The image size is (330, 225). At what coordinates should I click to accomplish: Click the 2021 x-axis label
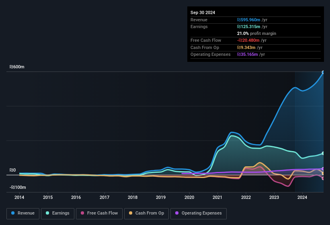217,197
